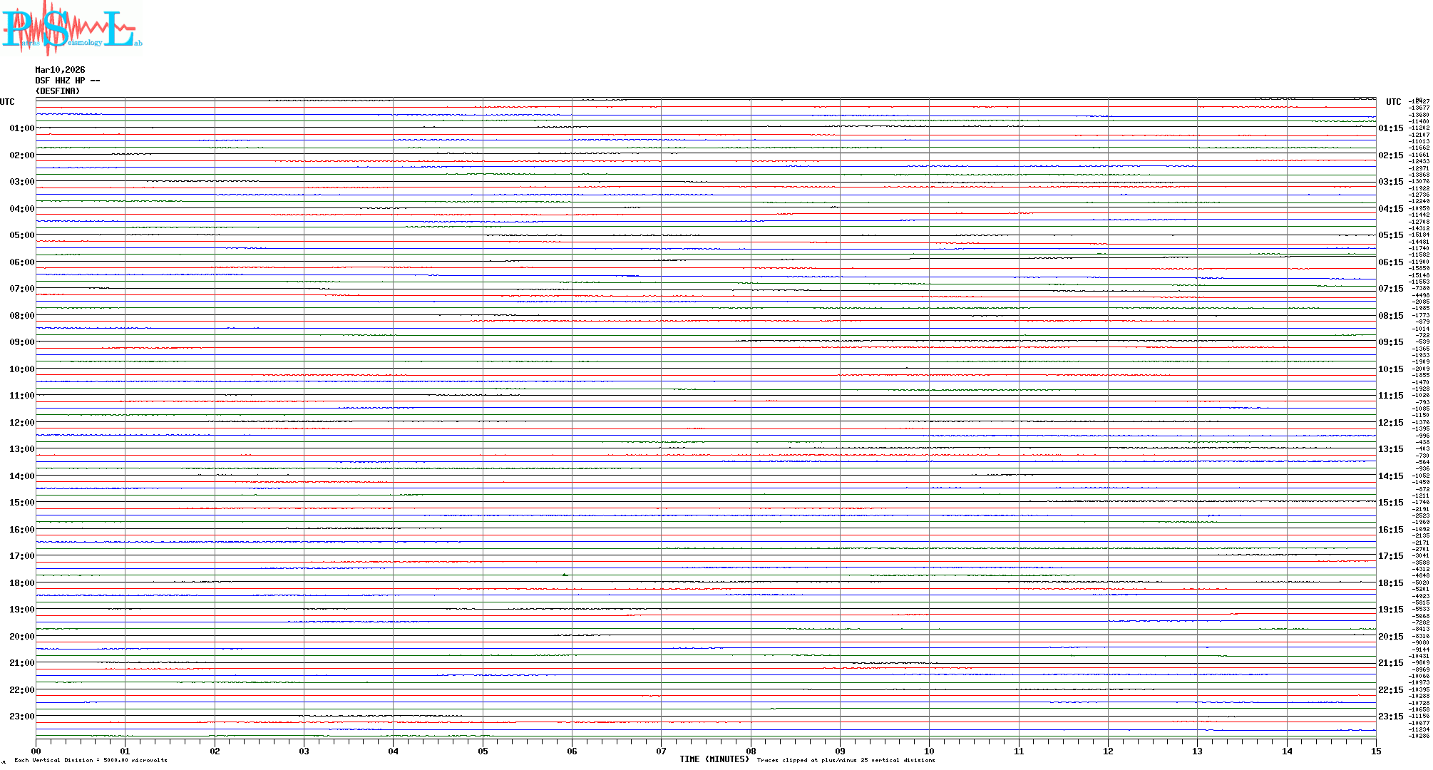Viewport: 1433px width, 770px height.
Task: Click the Traces clipped footnote text
Action: 846,760
